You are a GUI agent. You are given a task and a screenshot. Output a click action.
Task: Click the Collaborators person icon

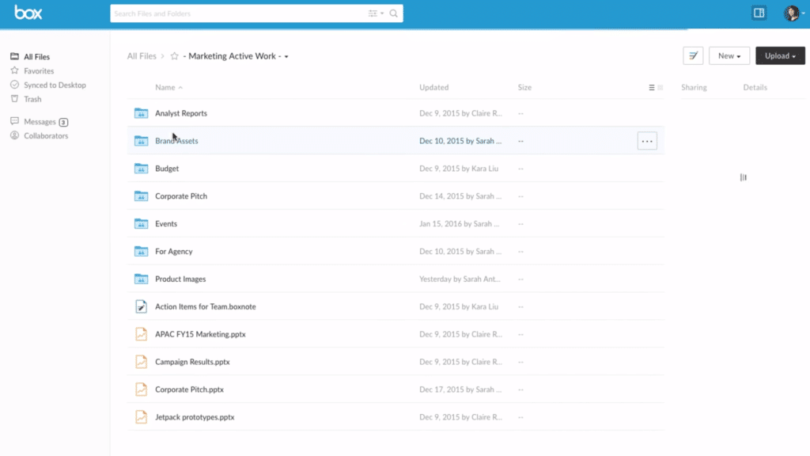pyautogui.click(x=14, y=135)
